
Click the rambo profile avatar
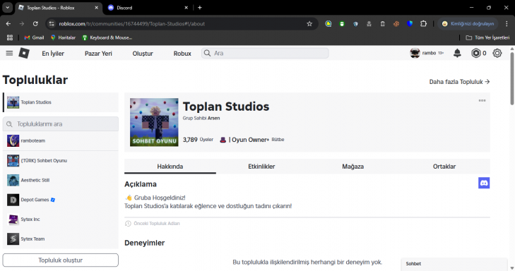point(415,53)
